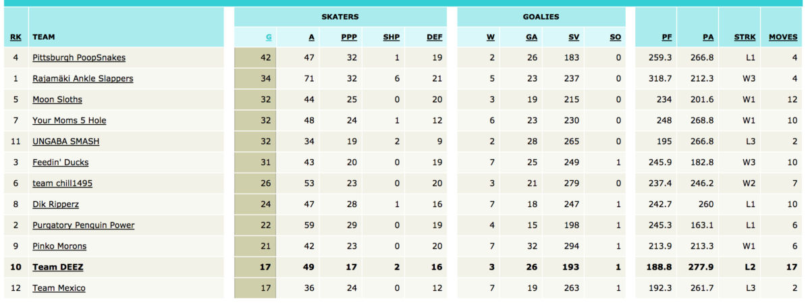
Task: Sort by shutouts SO column header
Action: point(615,37)
